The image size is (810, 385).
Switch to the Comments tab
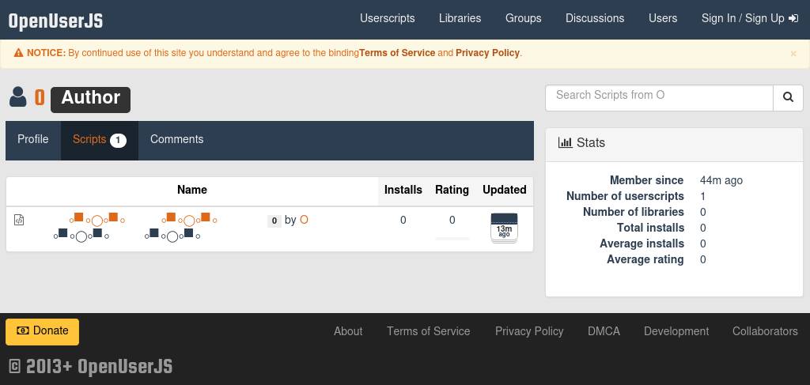click(x=176, y=140)
